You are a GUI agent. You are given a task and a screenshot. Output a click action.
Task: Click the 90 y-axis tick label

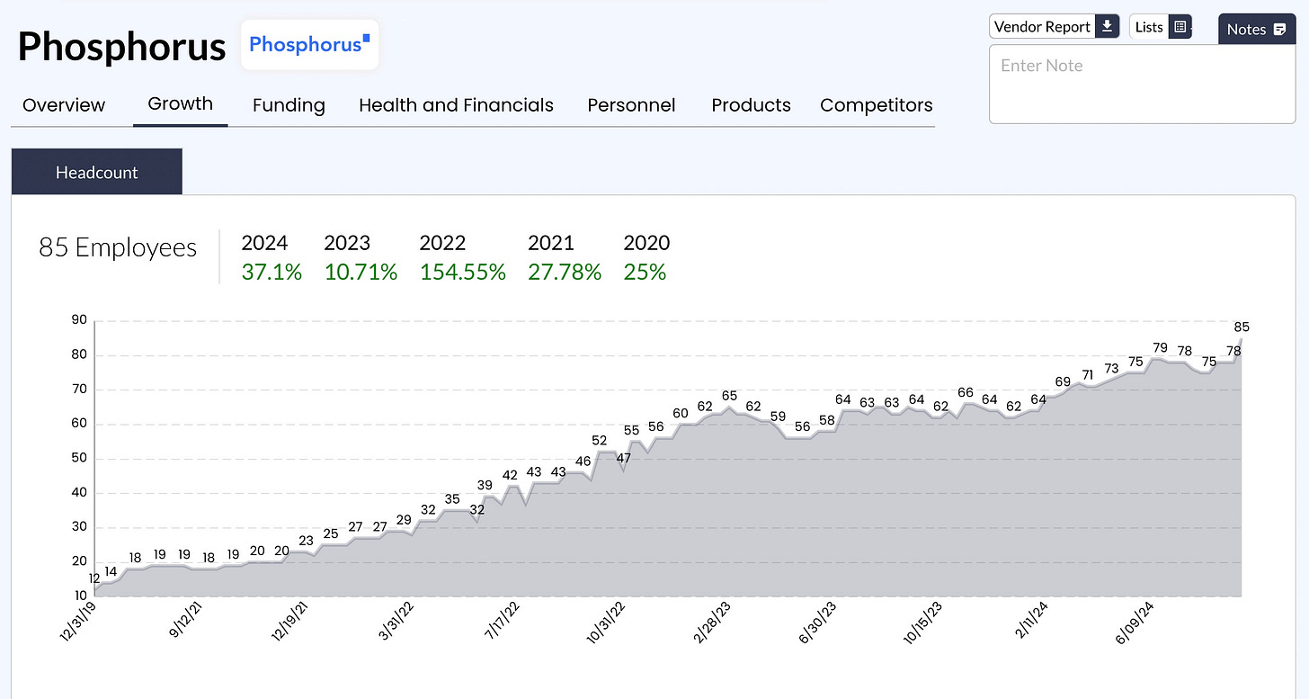click(x=79, y=320)
